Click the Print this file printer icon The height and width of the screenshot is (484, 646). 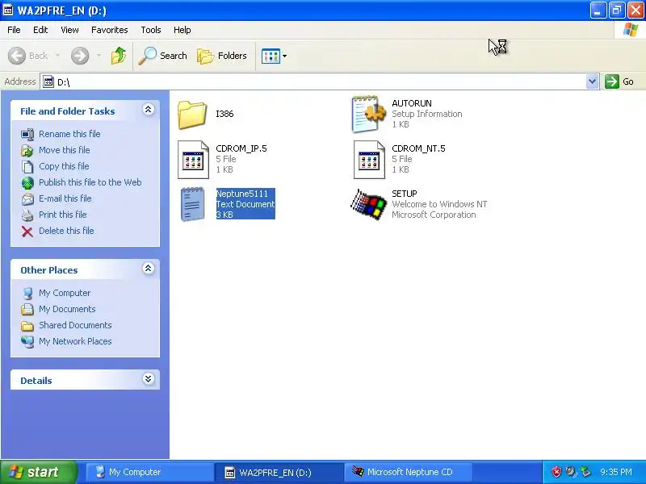pos(27,215)
